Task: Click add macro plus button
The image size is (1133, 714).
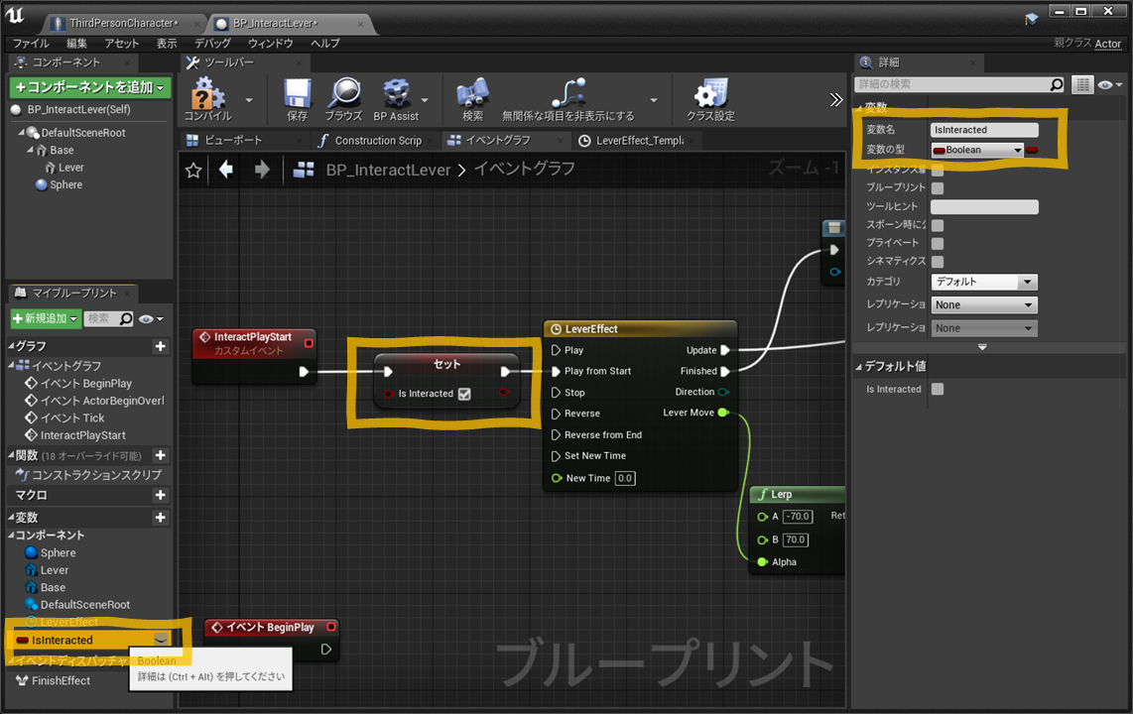Action: (161, 495)
